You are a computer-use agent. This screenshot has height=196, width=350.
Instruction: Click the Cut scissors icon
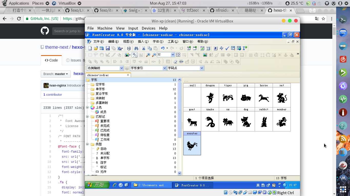[143, 48]
